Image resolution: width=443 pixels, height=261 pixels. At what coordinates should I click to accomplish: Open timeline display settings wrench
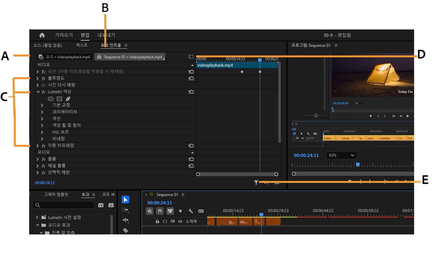[x=190, y=211]
